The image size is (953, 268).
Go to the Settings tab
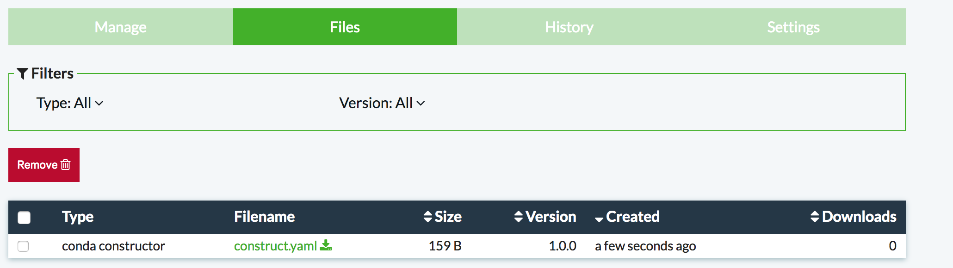(793, 27)
